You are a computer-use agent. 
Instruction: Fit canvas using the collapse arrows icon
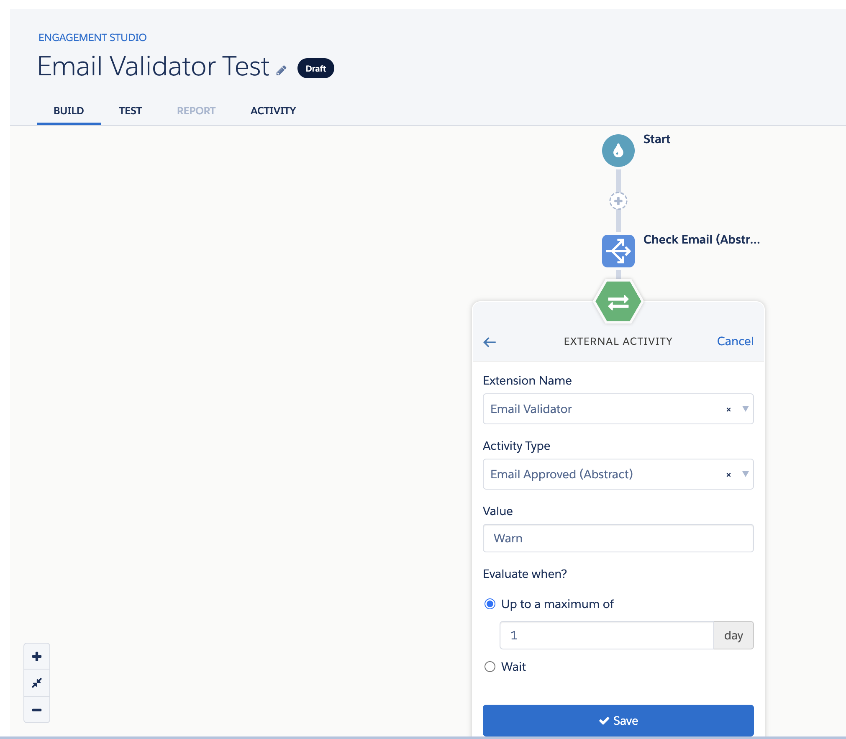pyautogui.click(x=37, y=683)
